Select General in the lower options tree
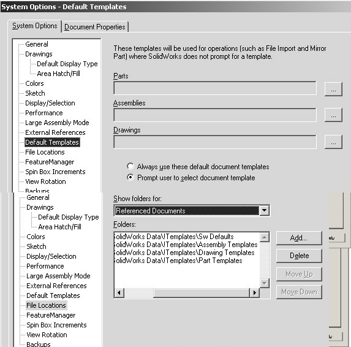This screenshot has width=351, height=347. point(38,197)
